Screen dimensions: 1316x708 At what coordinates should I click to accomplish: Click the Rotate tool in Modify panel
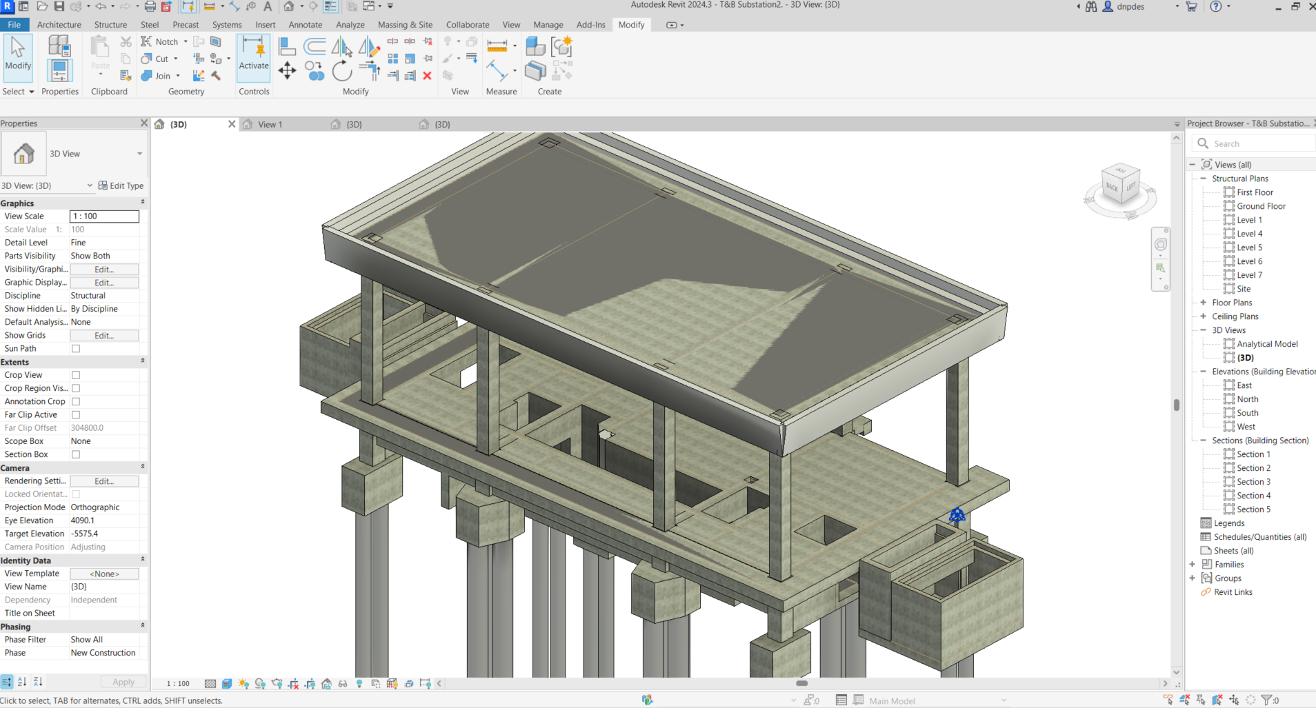pos(341,70)
